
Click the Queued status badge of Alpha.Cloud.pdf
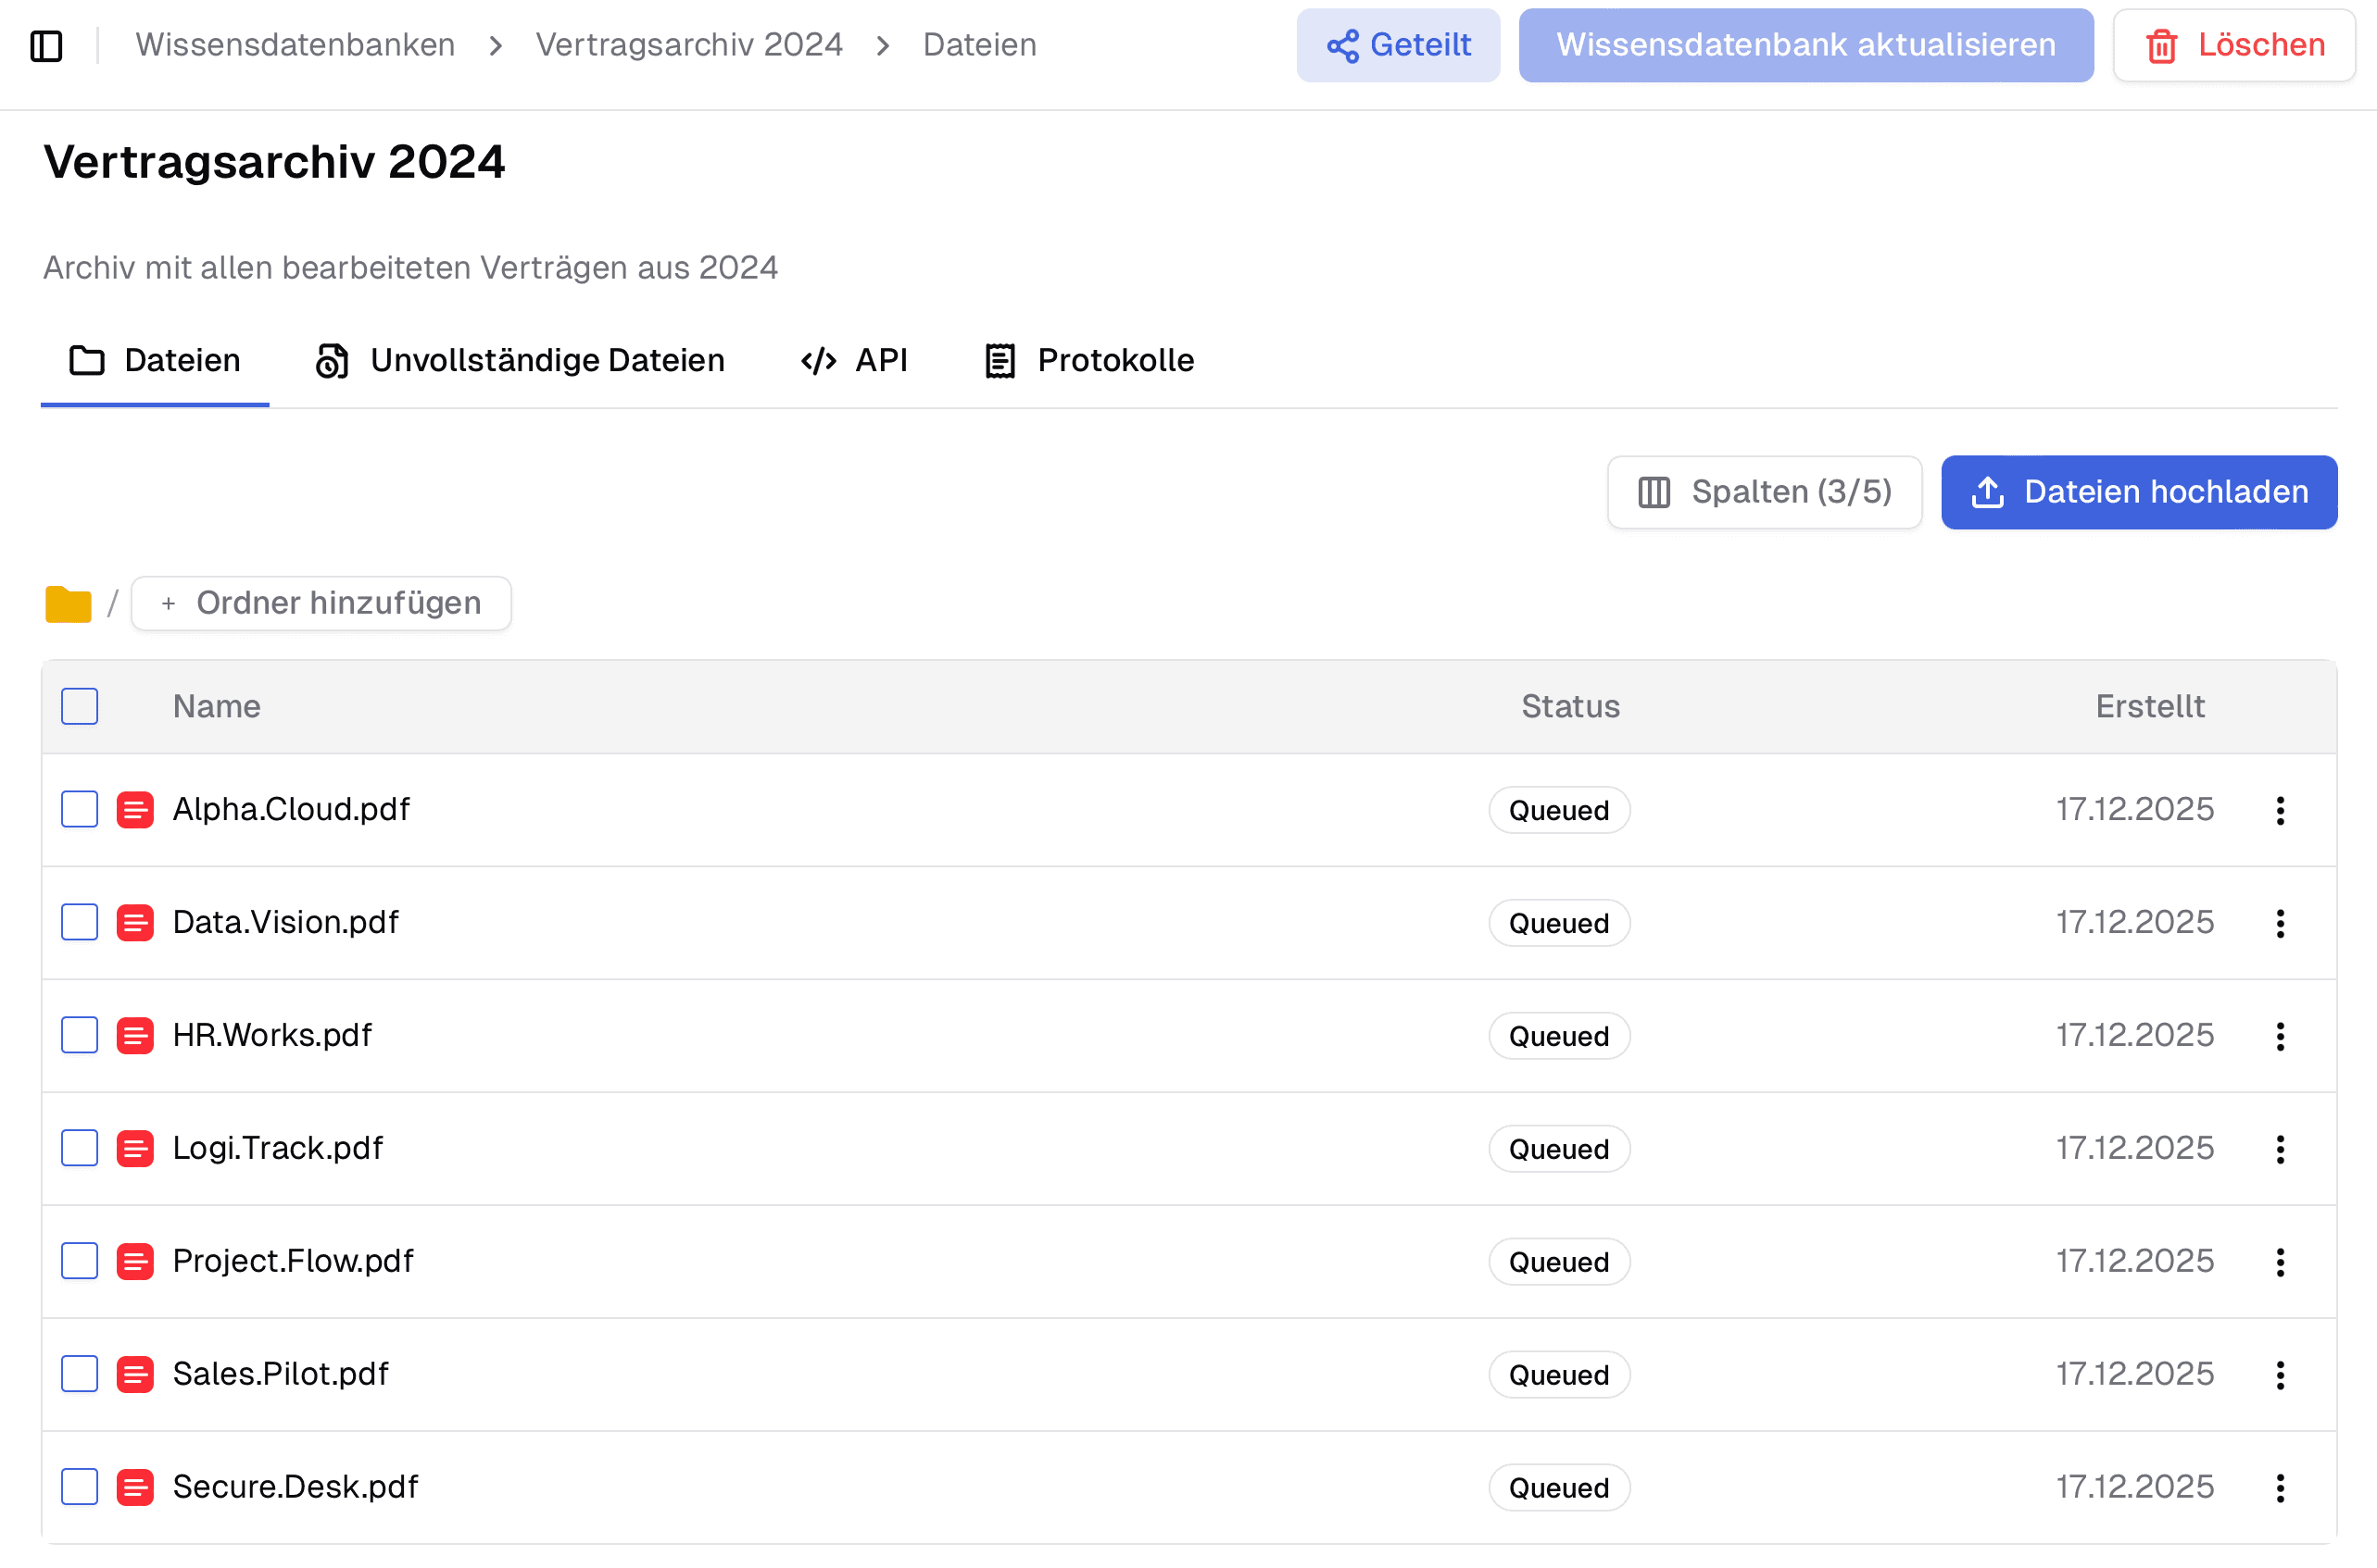(1558, 810)
